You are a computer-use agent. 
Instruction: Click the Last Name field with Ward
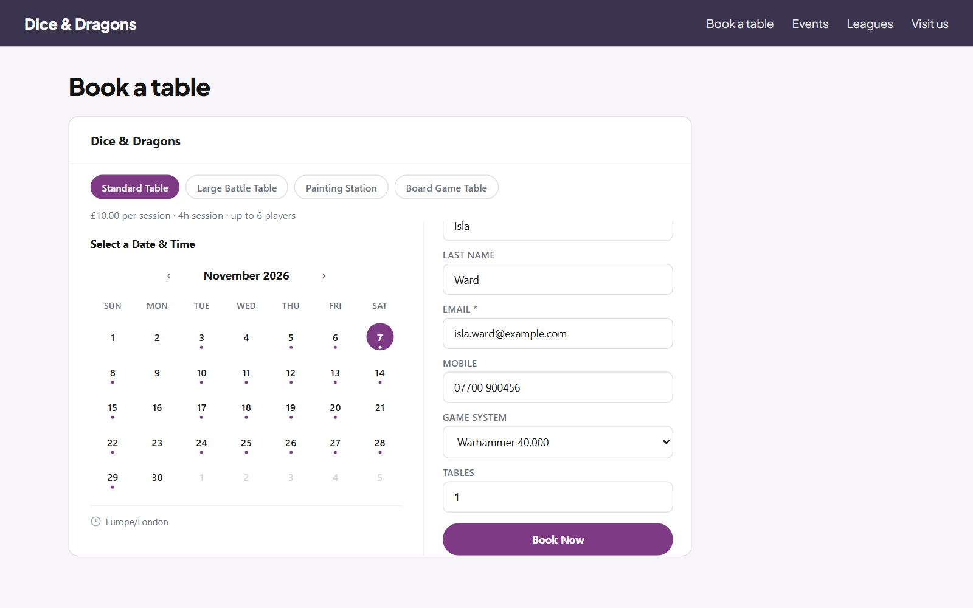[558, 280]
